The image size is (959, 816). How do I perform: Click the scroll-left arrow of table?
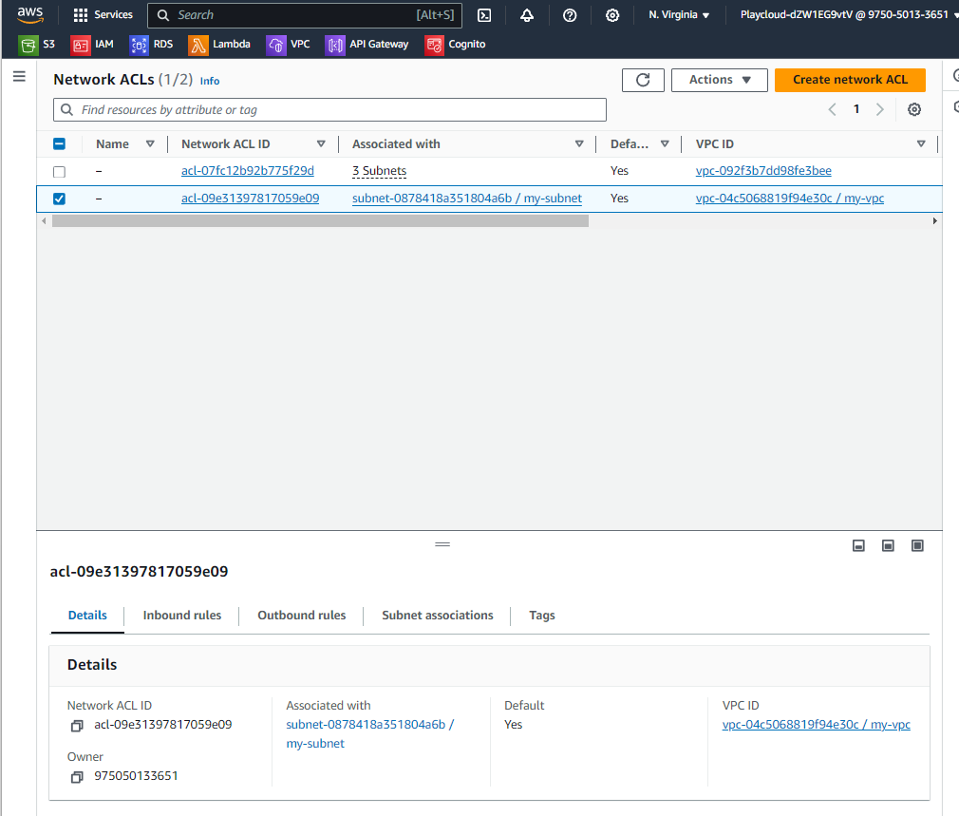(44, 220)
